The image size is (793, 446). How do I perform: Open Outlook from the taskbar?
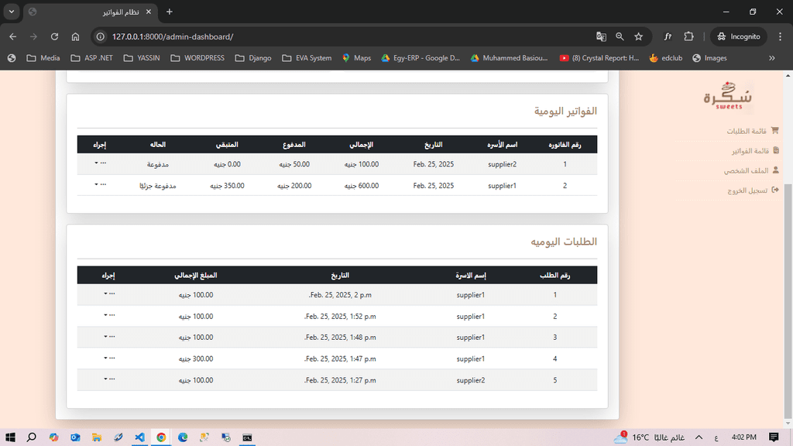[75, 437]
